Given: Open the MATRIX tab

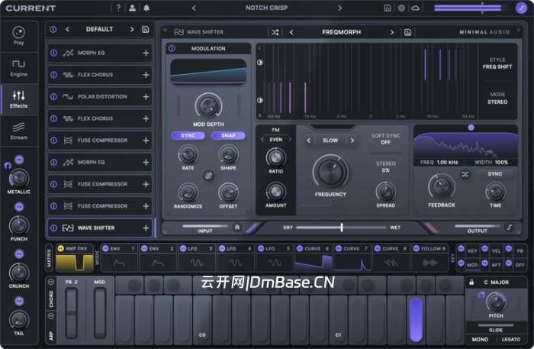Looking at the screenshot, I should point(49,258).
